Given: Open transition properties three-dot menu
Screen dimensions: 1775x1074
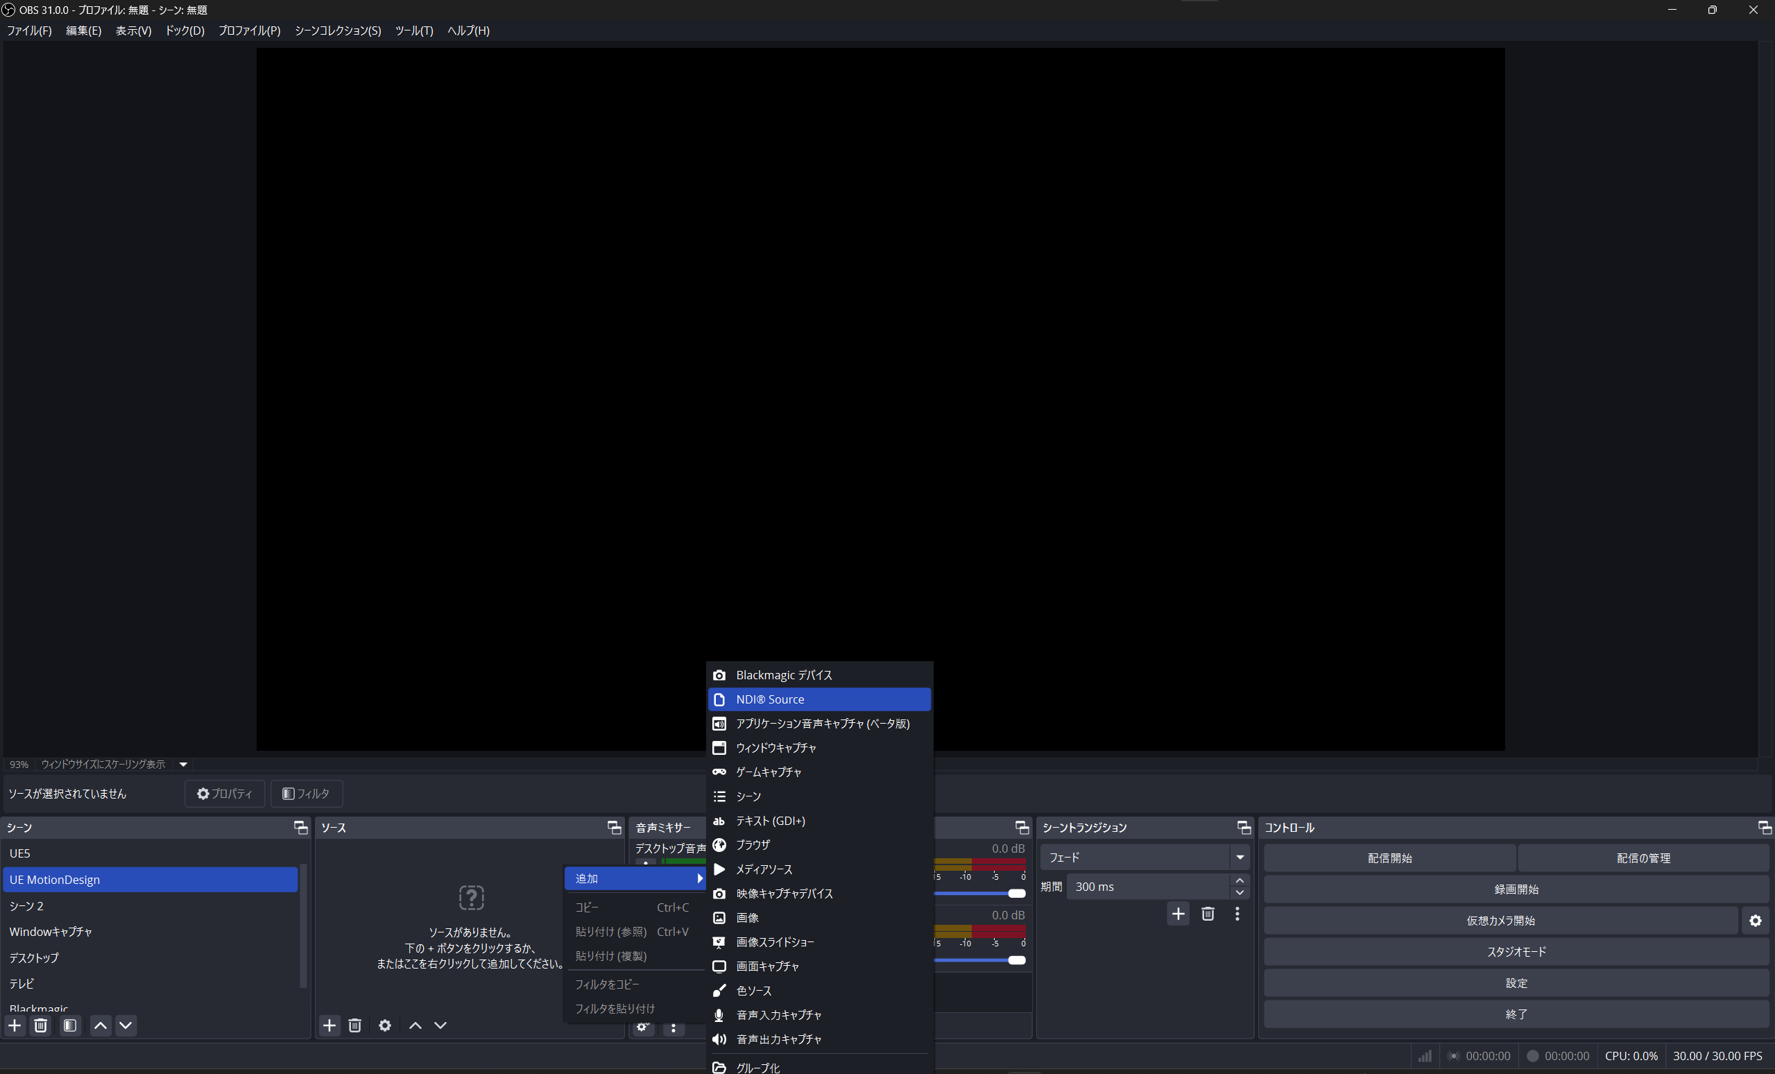Looking at the screenshot, I should [1237, 914].
